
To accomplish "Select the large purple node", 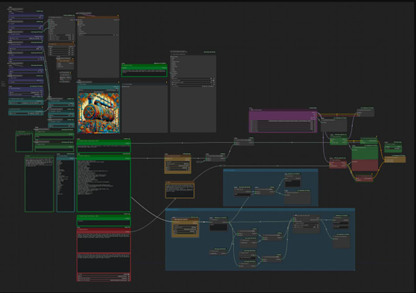I will click(283, 121).
